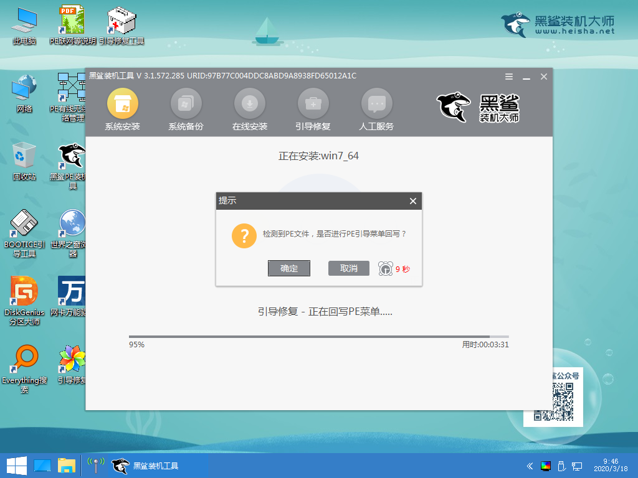This screenshot has height=478, width=638.
Task: Click the 黑鲨装机大师 shark logo in the app
Action: coord(478,107)
